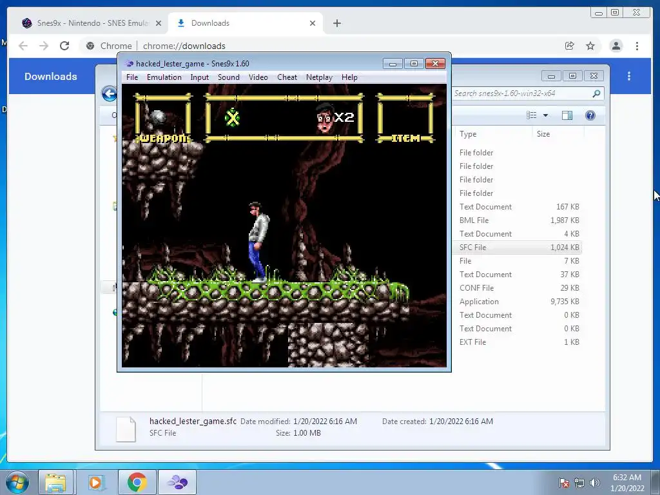Click Chrome's forward navigation arrow
This screenshot has width=660, height=495.
click(x=44, y=46)
